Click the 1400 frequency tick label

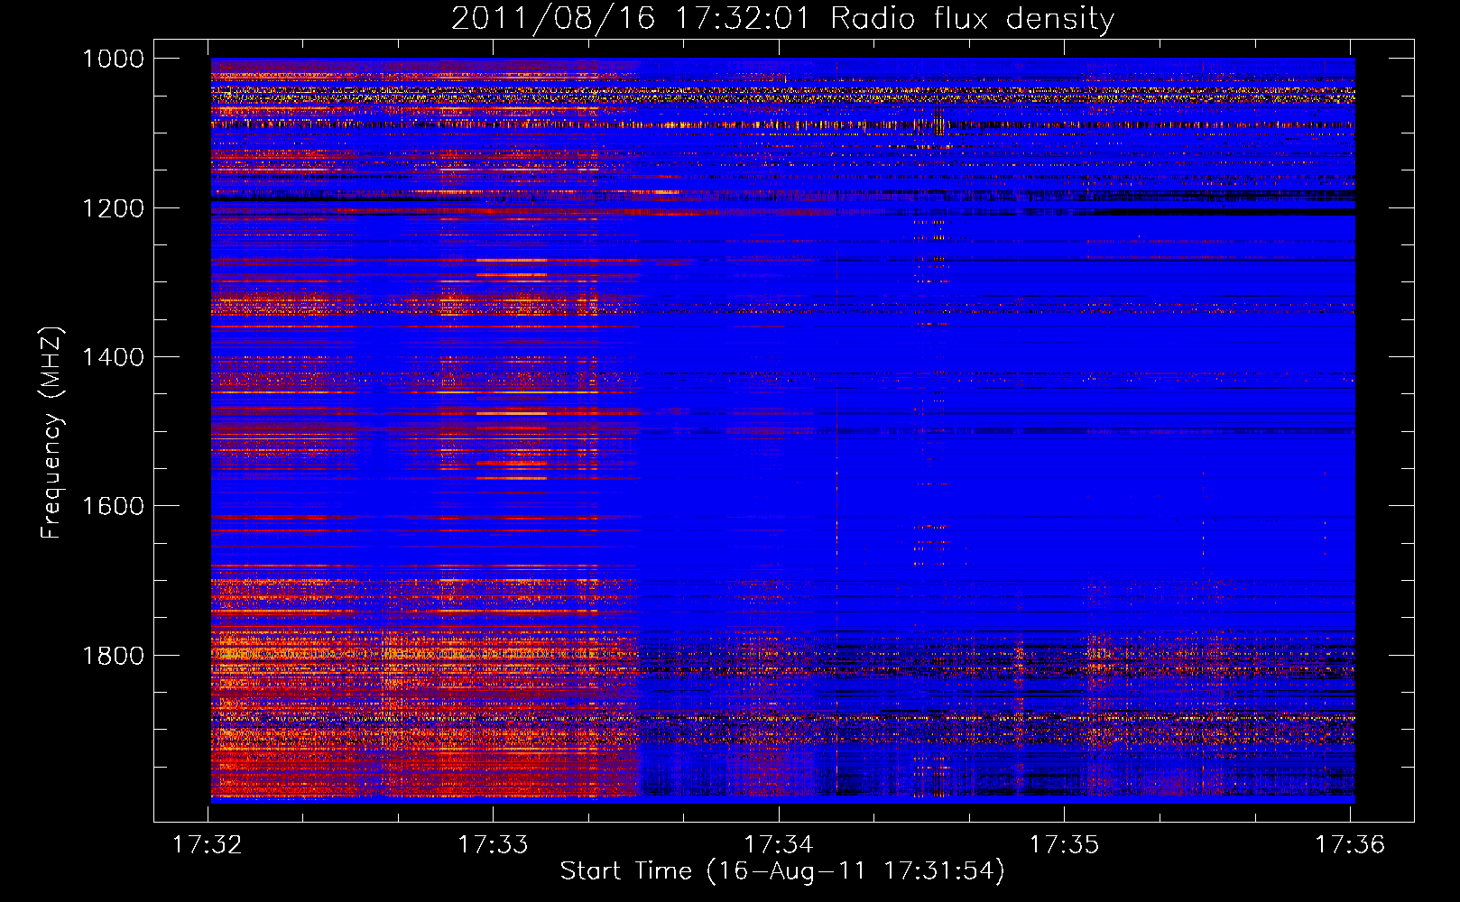[113, 357]
